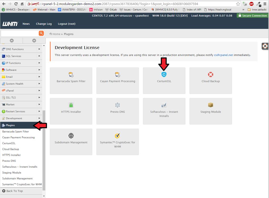Click the browser reload icon
269x198 pixels.
[16, 4]
